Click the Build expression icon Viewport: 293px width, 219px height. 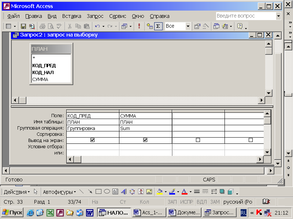[x=206, y=26]
